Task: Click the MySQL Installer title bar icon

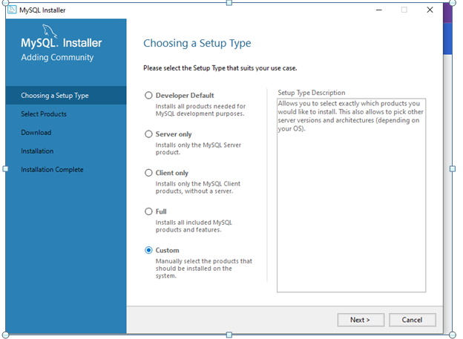Action: pos(12,10)
